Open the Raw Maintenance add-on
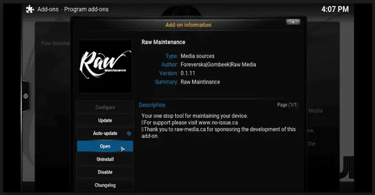This screenshot has height=195, width=375. (x=105, y=146)
